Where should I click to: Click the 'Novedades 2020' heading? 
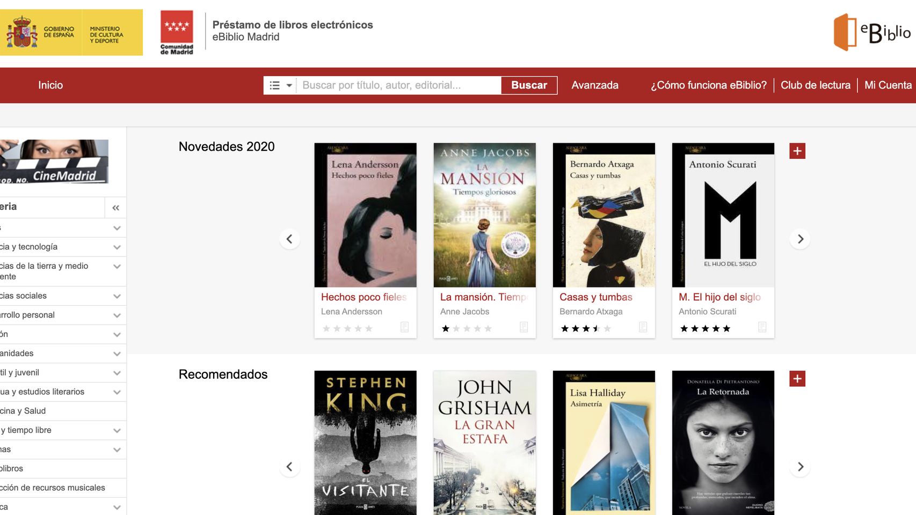pos(227,147)
